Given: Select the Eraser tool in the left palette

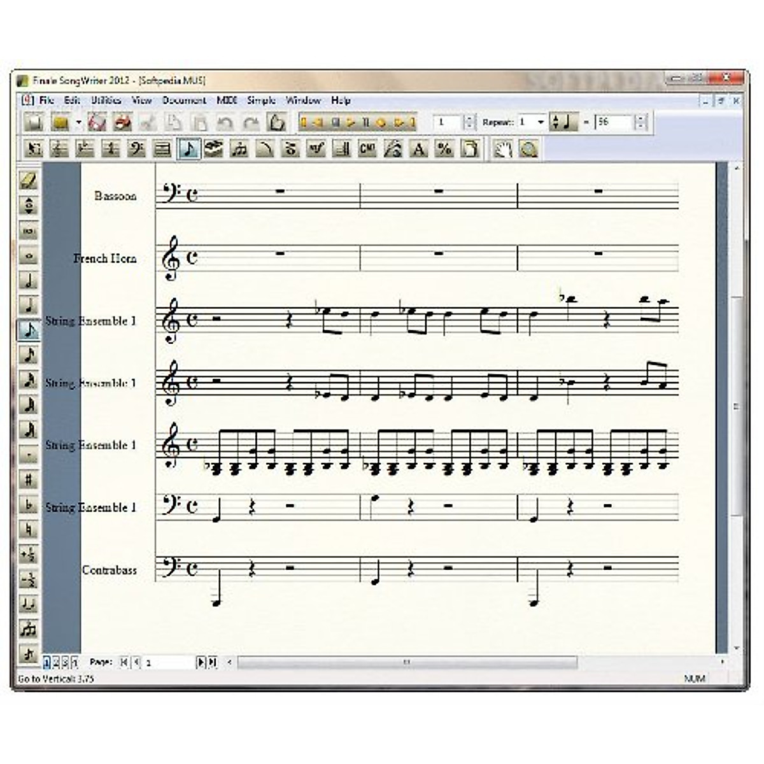Looking at the screenshot, I should (x=29, y=181).
